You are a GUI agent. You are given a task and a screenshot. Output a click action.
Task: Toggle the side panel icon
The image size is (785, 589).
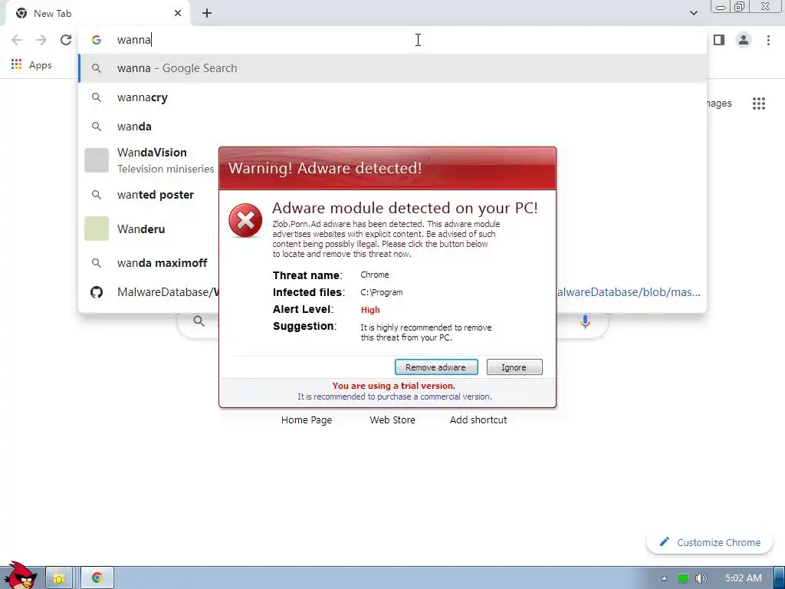(x=719, y=40)
